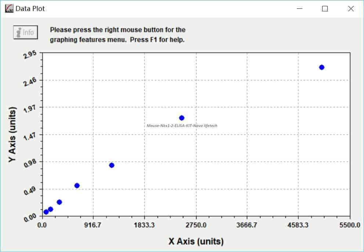The width and height of the screenshot is (364, 252).
Task: Click x-axis label 2750.0
Action: pos(196,225)
